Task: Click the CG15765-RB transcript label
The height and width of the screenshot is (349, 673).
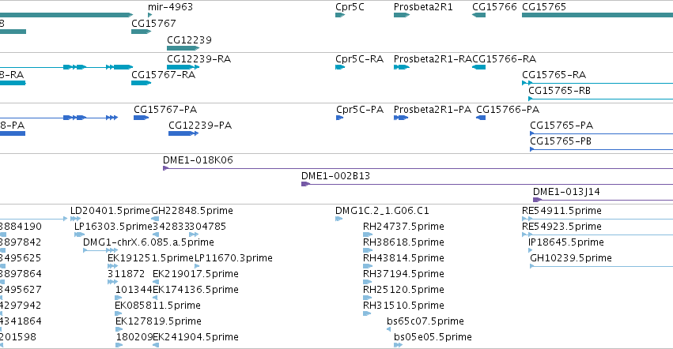Action: (559, 91)
